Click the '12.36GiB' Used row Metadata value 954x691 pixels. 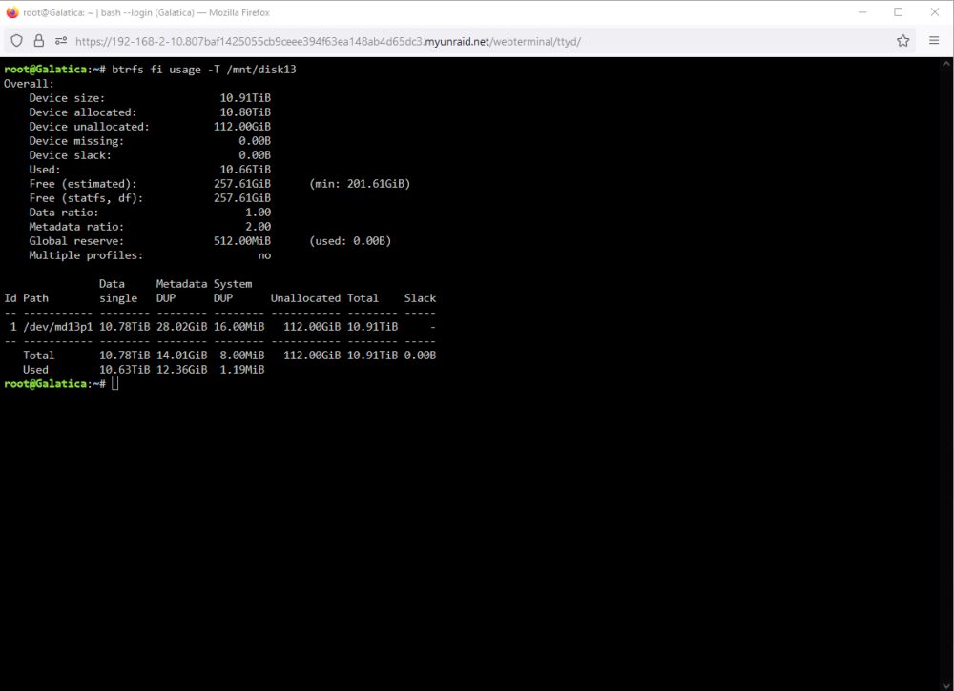(181, 370)
